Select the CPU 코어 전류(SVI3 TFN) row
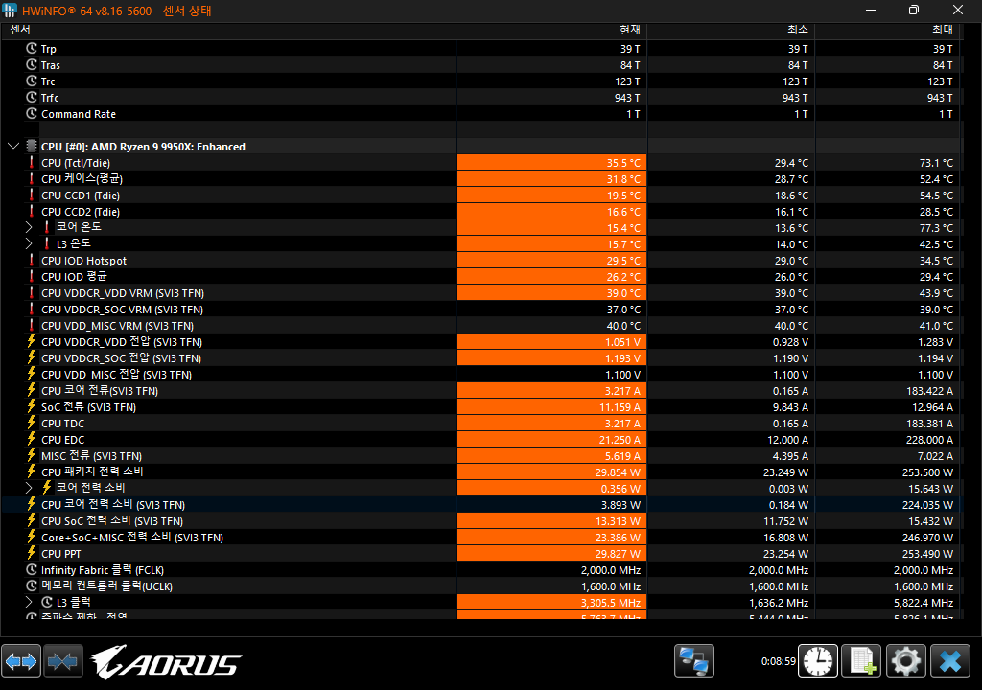Screen dimensions: 982x690 pos(480,390)
